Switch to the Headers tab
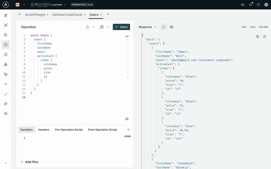271x169 pixels. 44,130
